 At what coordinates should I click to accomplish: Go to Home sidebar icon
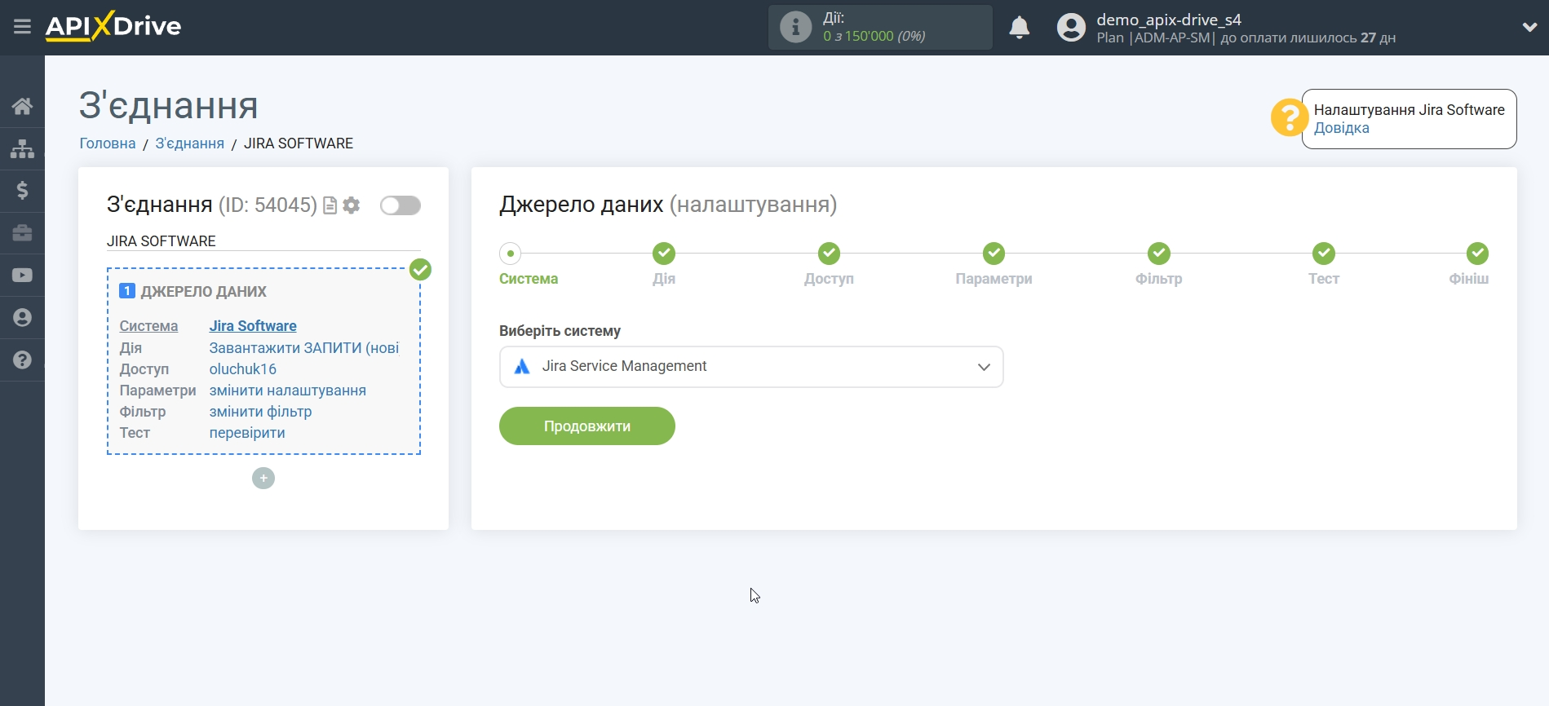pyautogui.click(x=22, y=106)
